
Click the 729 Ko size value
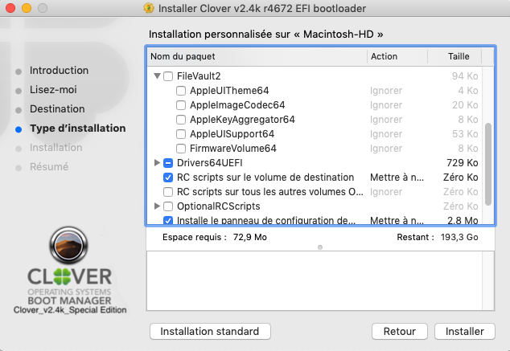click(463, 163)
